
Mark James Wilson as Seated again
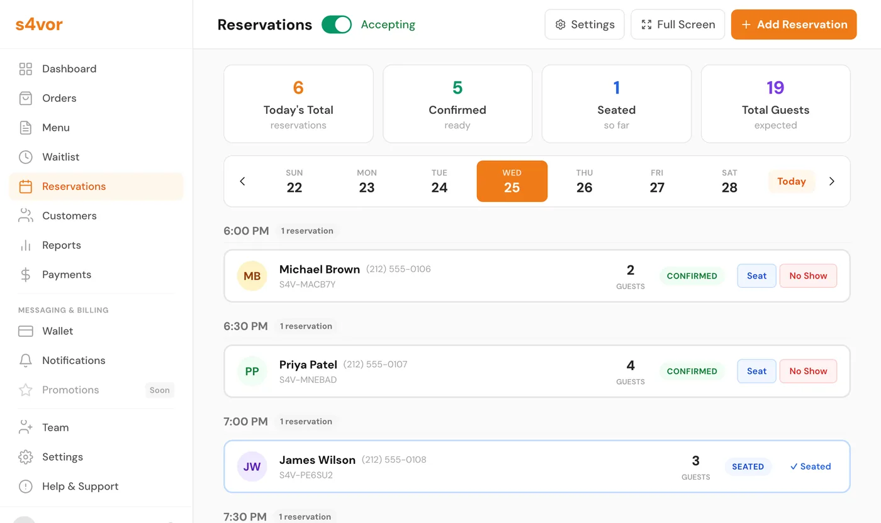pos(811,466)
